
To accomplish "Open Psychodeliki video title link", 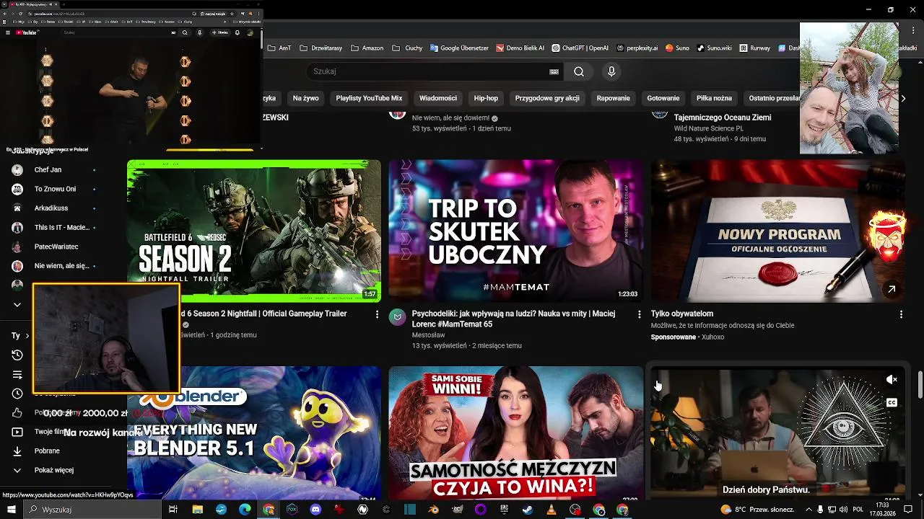I will click(513, 319).
